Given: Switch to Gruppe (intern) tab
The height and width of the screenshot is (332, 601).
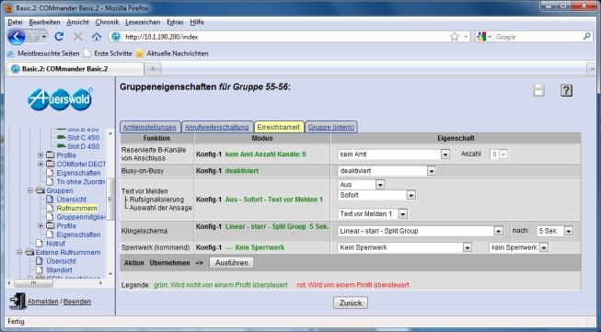Looking at the screenshot, I should [331, 127].
